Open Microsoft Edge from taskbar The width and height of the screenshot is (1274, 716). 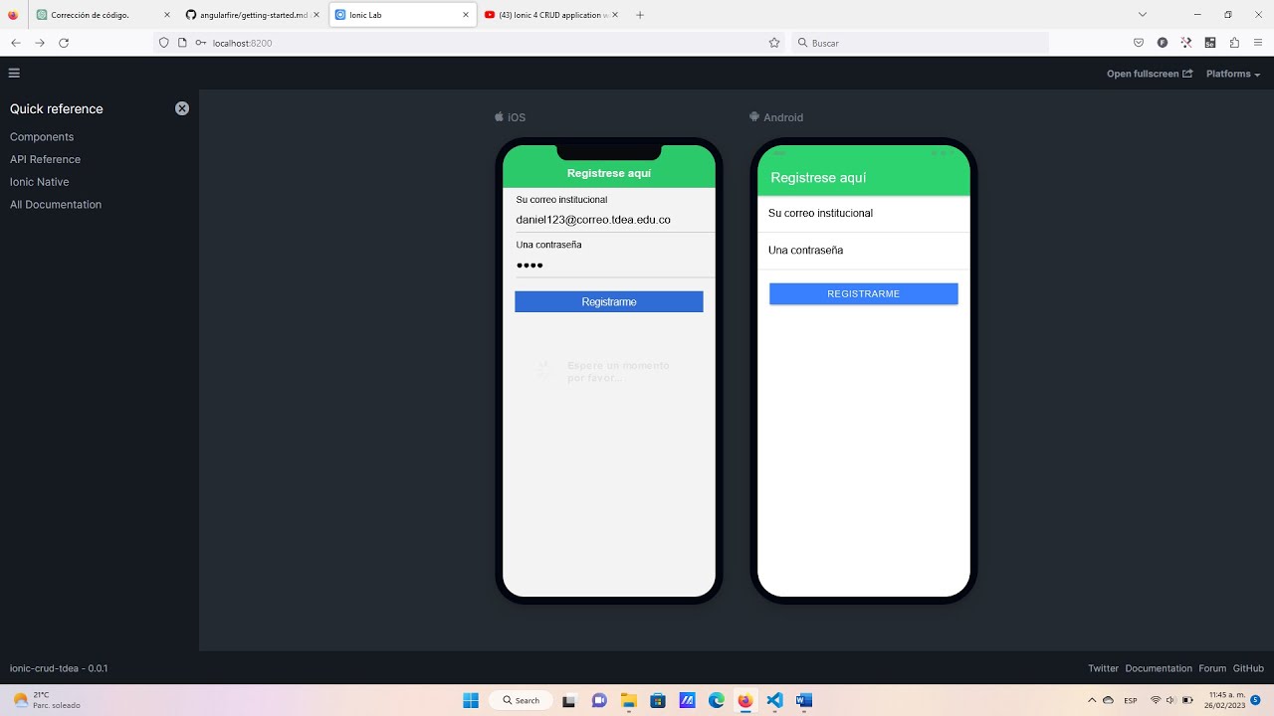click(717, 700)
